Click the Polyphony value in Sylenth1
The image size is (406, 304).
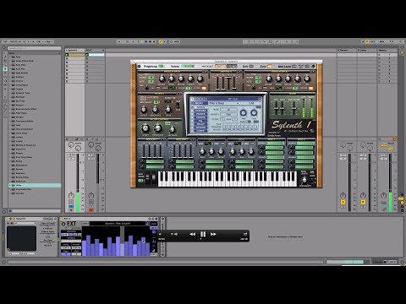click(161, 66)
